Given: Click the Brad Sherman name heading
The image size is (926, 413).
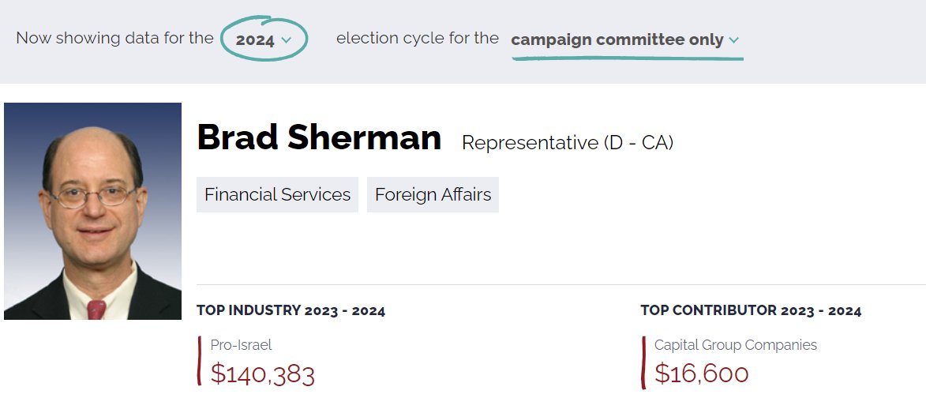Looking at the screenshot, I should point(319,138).
